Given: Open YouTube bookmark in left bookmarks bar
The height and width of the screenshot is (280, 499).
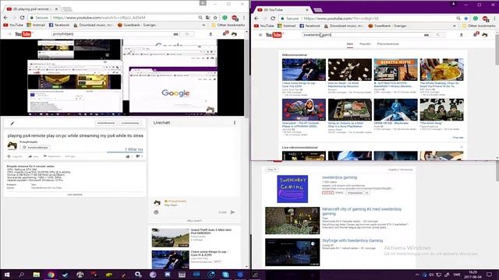Looking at the screenshot, I should [13, 25].
